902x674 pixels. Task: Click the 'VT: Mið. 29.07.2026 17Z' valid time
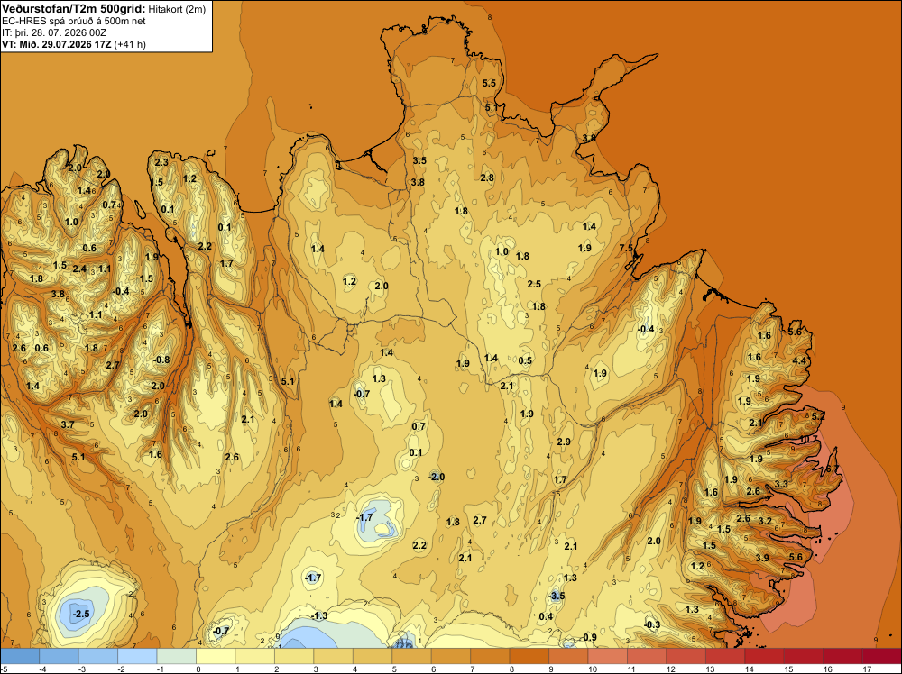(57, 44)
